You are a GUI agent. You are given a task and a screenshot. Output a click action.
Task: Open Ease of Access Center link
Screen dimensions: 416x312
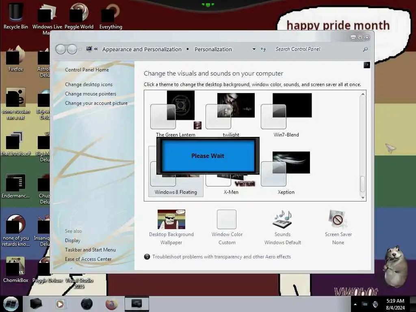[88, 259]
